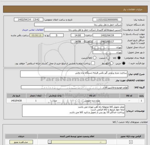Click the need number field 1102102230000091
150x145 pixels.
(x=107, y=20)
